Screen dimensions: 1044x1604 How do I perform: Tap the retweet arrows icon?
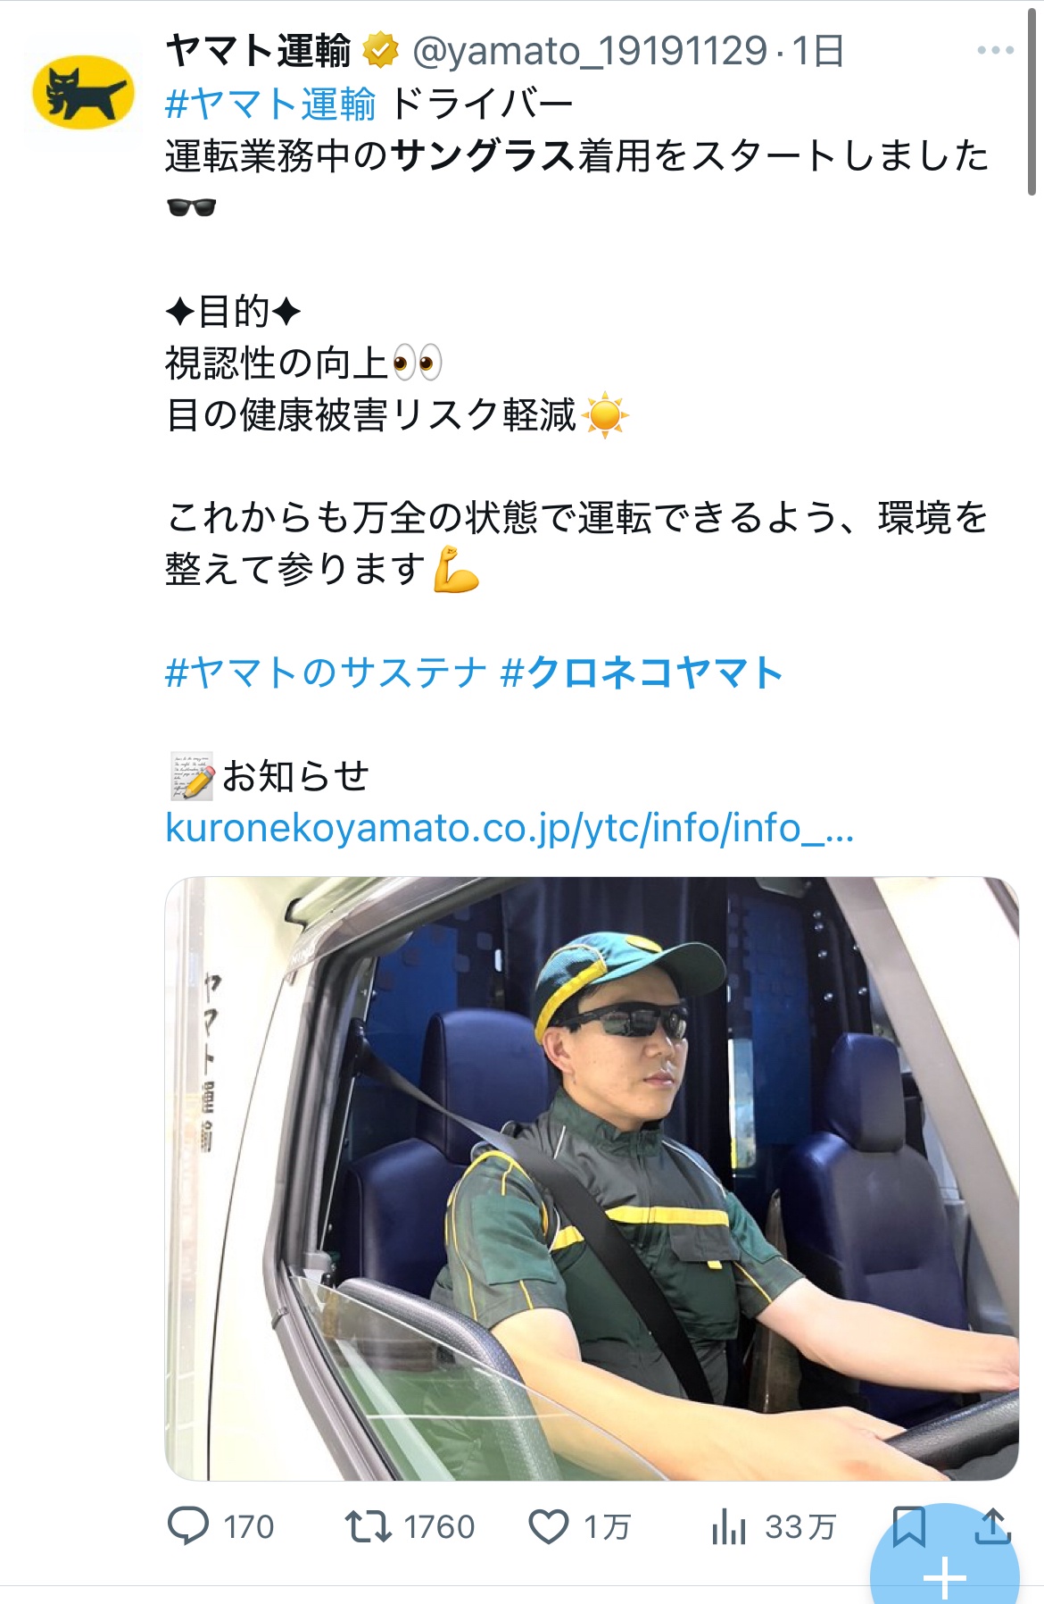pyautogui.click(x=369, y=1526)
